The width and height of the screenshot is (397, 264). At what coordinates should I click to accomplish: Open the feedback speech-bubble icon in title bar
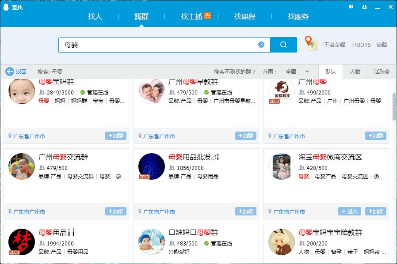pyautogui.click(x=350, y=6)
